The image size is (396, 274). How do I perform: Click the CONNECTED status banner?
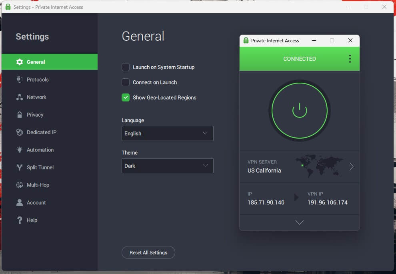click(x=300, y=59)
